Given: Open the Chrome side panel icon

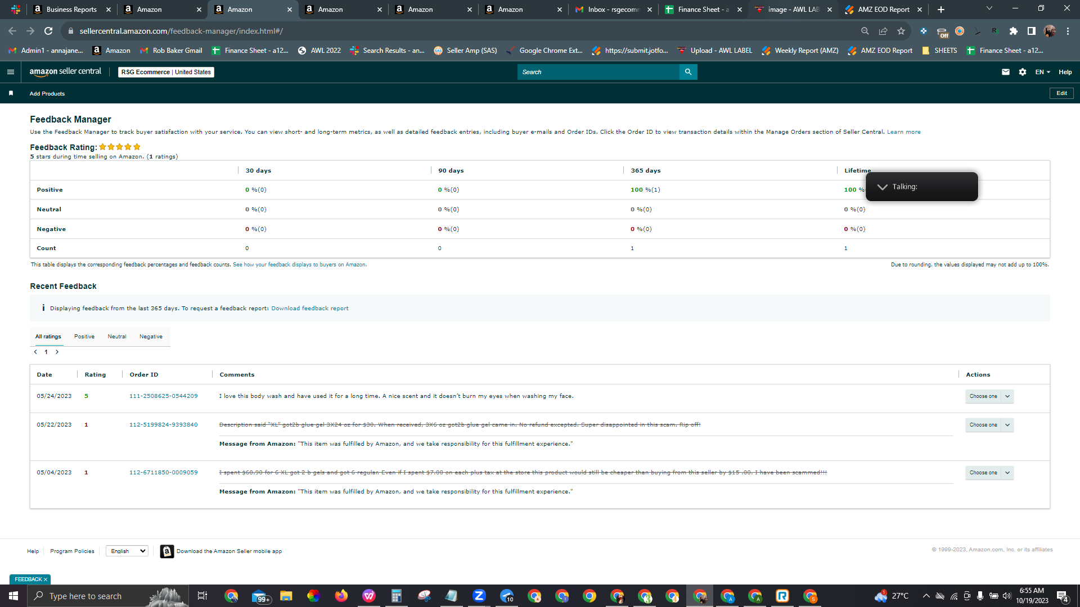Looking at the screenshot, I should click(1032, 31).
